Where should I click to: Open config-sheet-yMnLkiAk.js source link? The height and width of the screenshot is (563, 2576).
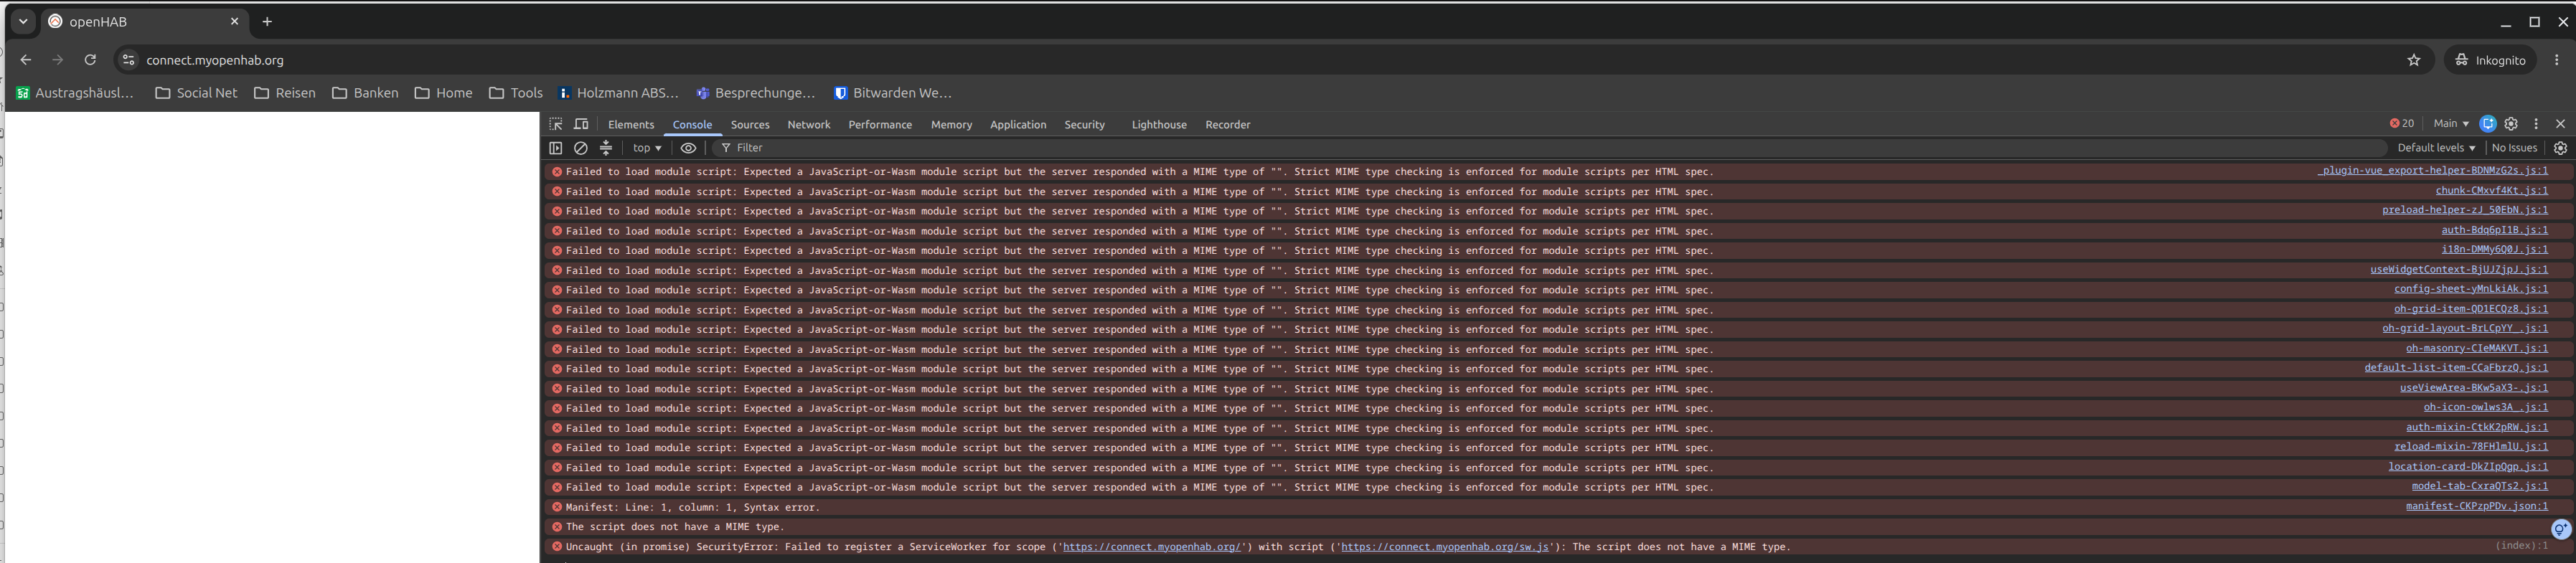click(2471, 289)
